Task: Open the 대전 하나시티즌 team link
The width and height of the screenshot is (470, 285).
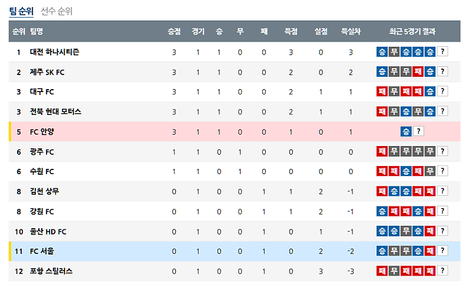Action: pos(54,52)
